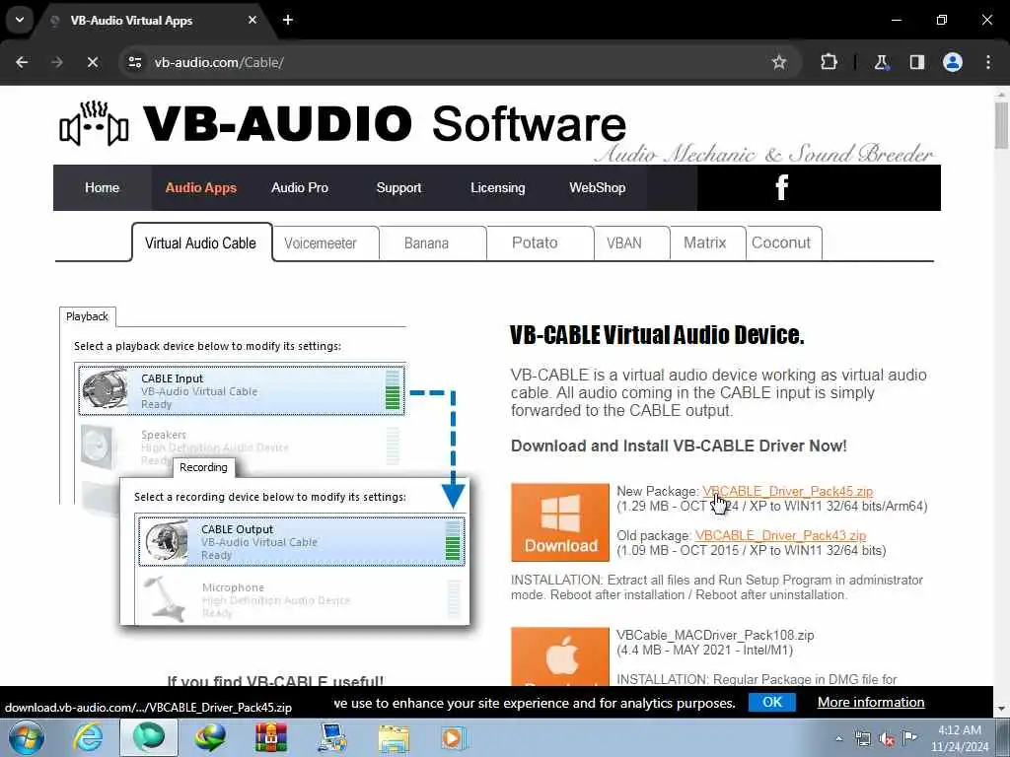
Task: Open the Action Center flag tray icon
Action: pos(909,738)
